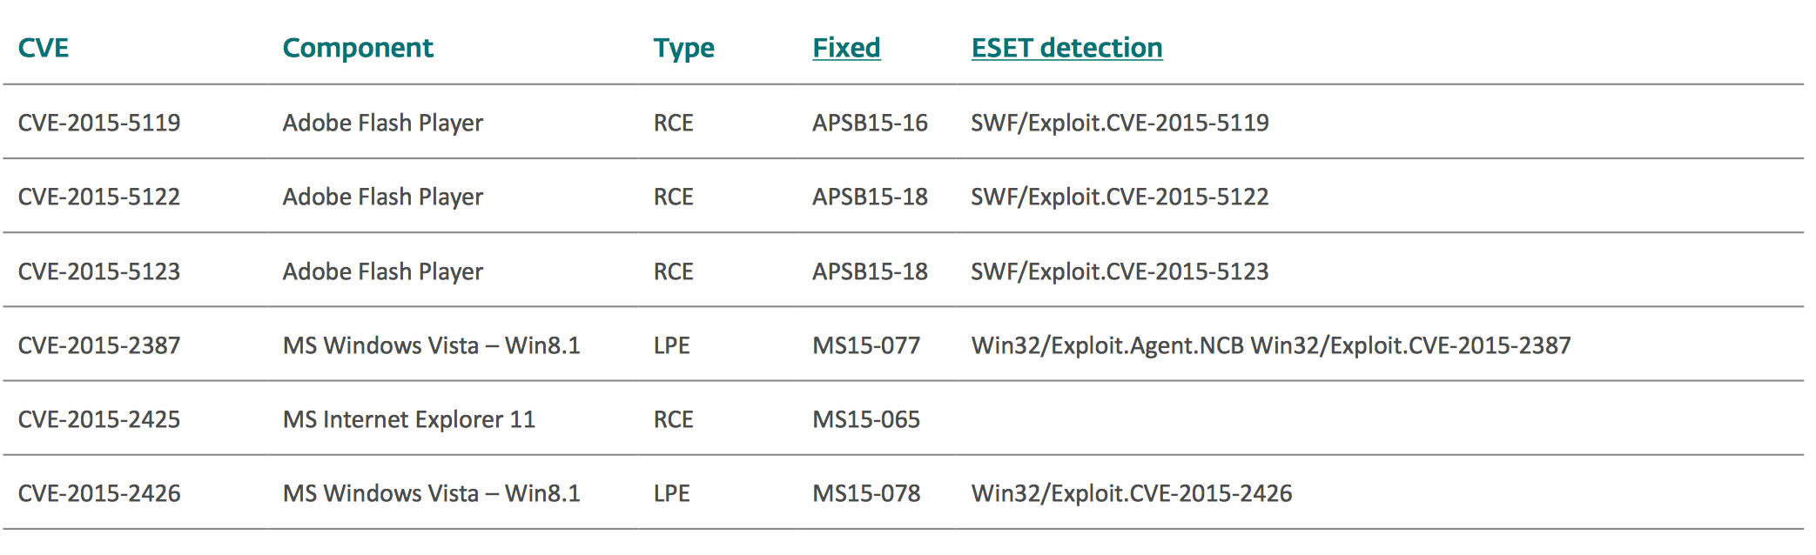Image resolution: width=1816 pixels, height=555 pixels.
Task: Select the MS15-065 fix bulletin
Action: click(x=866, y=419)
